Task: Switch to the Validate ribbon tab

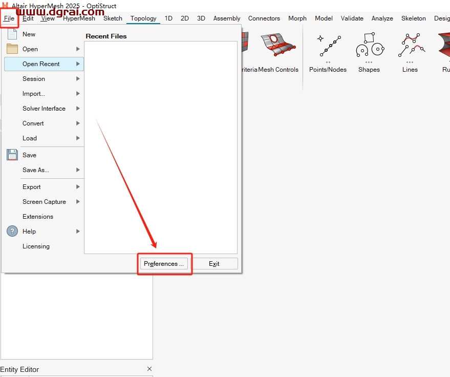Action: pyautogui.click(x=352, y=18)
